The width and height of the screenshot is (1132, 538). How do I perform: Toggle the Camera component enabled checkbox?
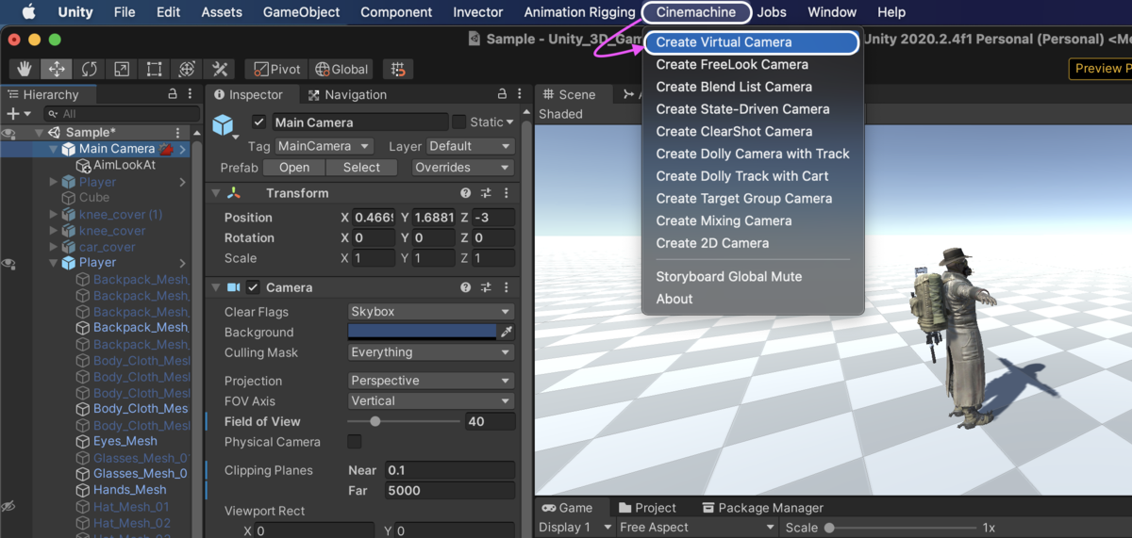[253, 287]
